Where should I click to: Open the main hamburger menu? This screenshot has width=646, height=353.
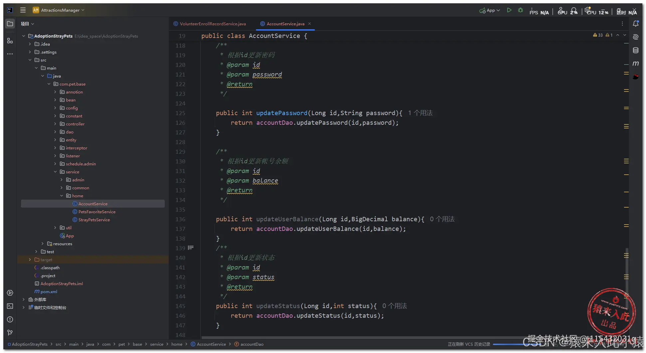point(23,10)
